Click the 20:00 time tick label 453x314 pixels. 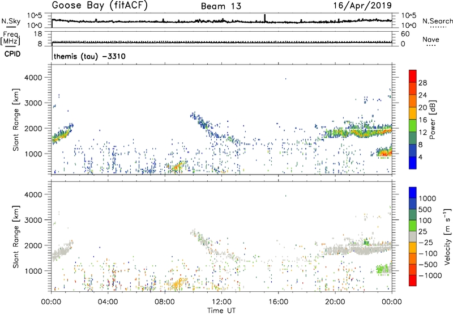pyautogui.click(x=335, y=302)
